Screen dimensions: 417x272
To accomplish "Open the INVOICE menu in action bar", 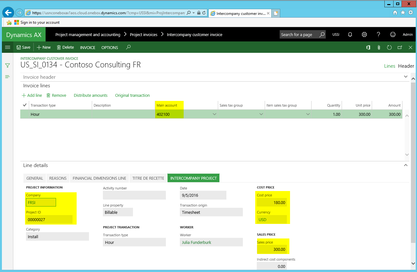I will coord(87,47).
